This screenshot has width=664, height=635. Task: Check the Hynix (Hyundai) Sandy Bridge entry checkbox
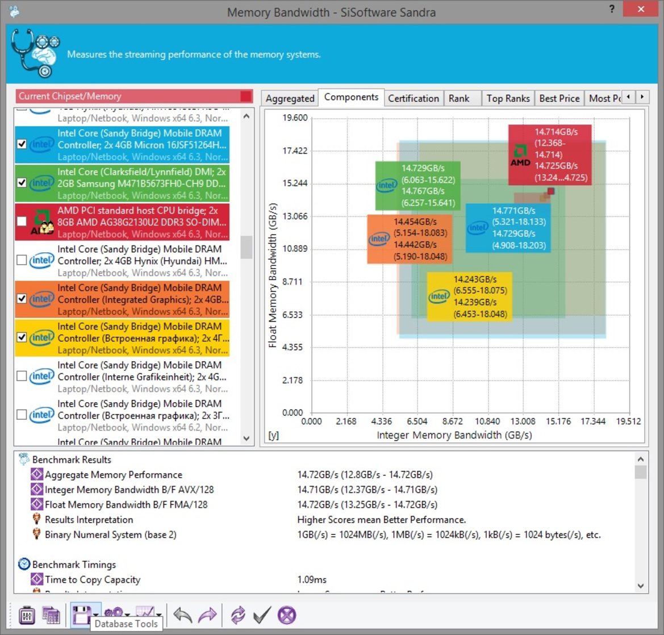click(22, 260)
